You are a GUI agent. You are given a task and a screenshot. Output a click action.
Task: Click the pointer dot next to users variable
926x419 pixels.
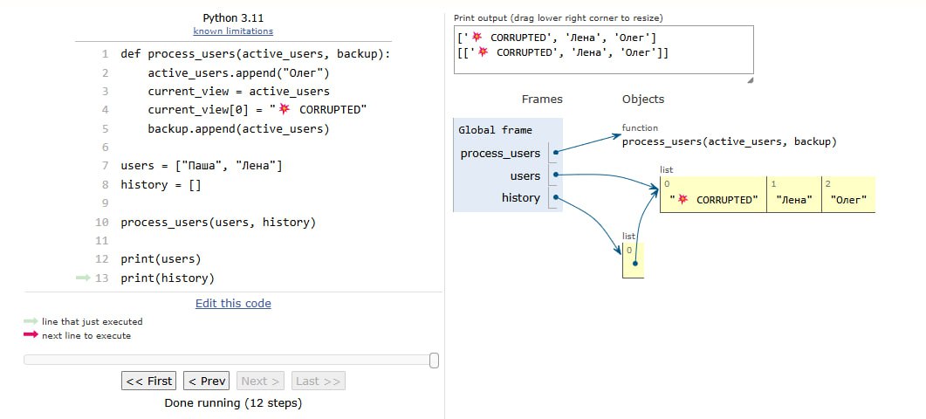point(555,175)
